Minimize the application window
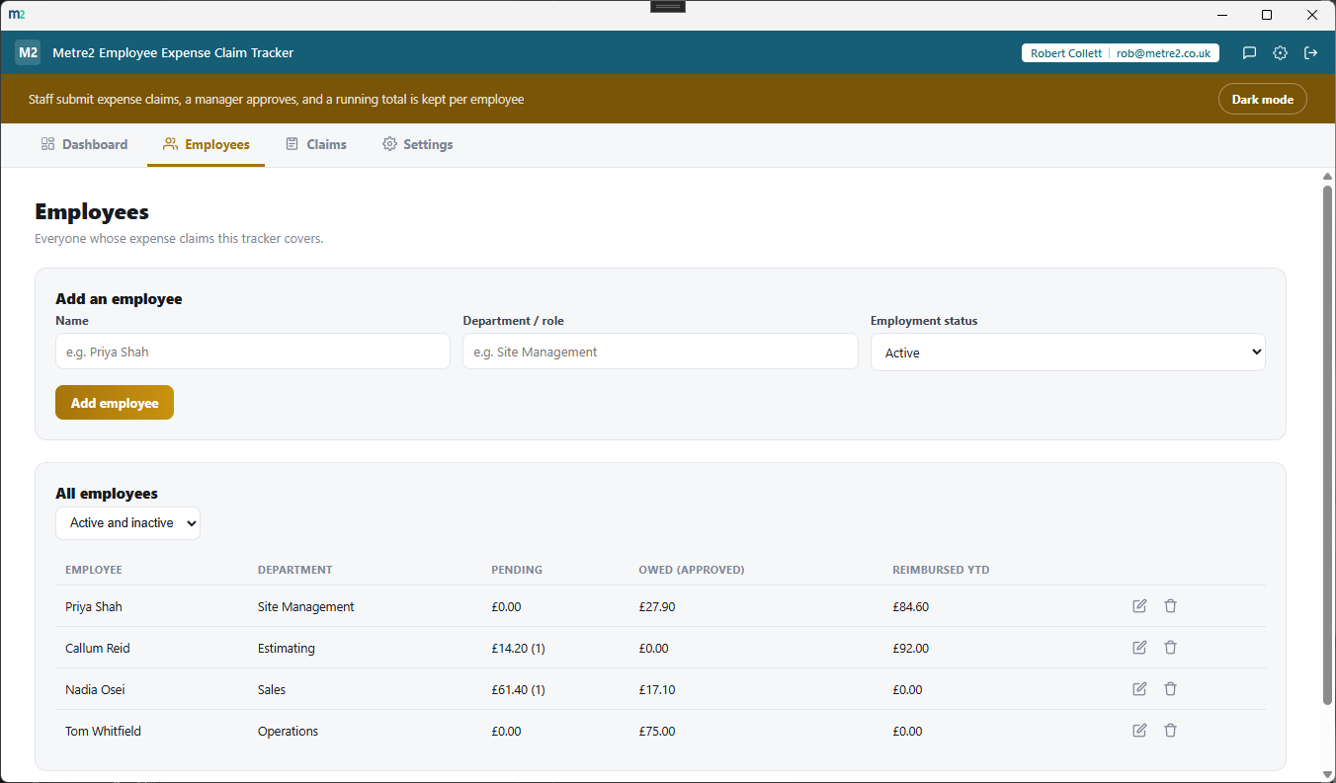Screen dimensions: 1336x783 click(x=1222, y=15)
